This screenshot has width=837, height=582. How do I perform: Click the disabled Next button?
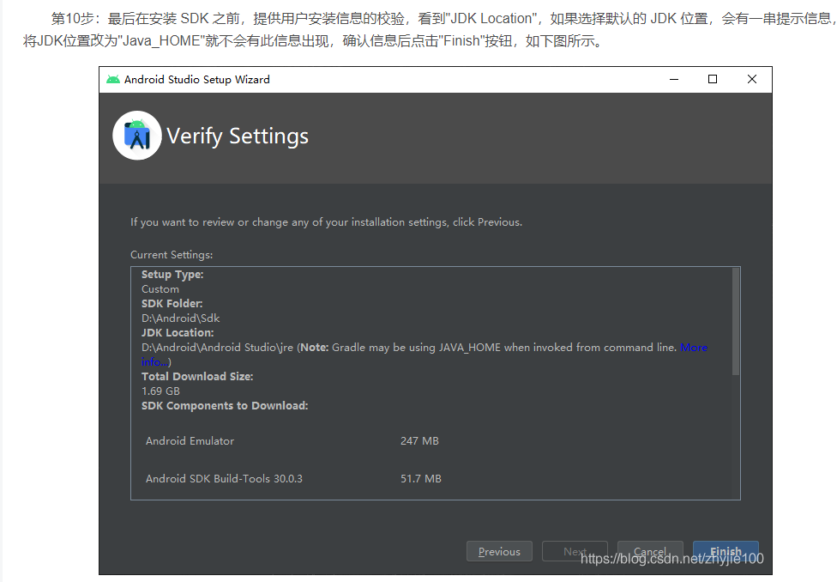pyautogui.click(x=575, y=551)
